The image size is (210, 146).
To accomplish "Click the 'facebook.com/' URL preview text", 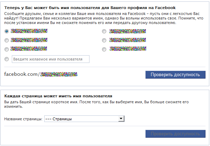I will pos(22,74).
